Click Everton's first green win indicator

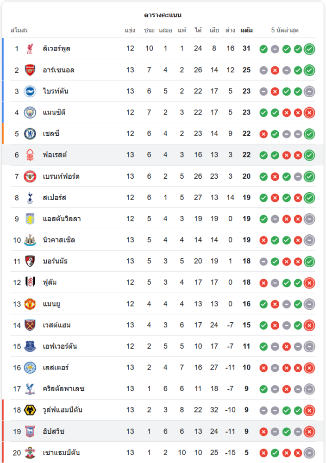[x=263, y=346]
